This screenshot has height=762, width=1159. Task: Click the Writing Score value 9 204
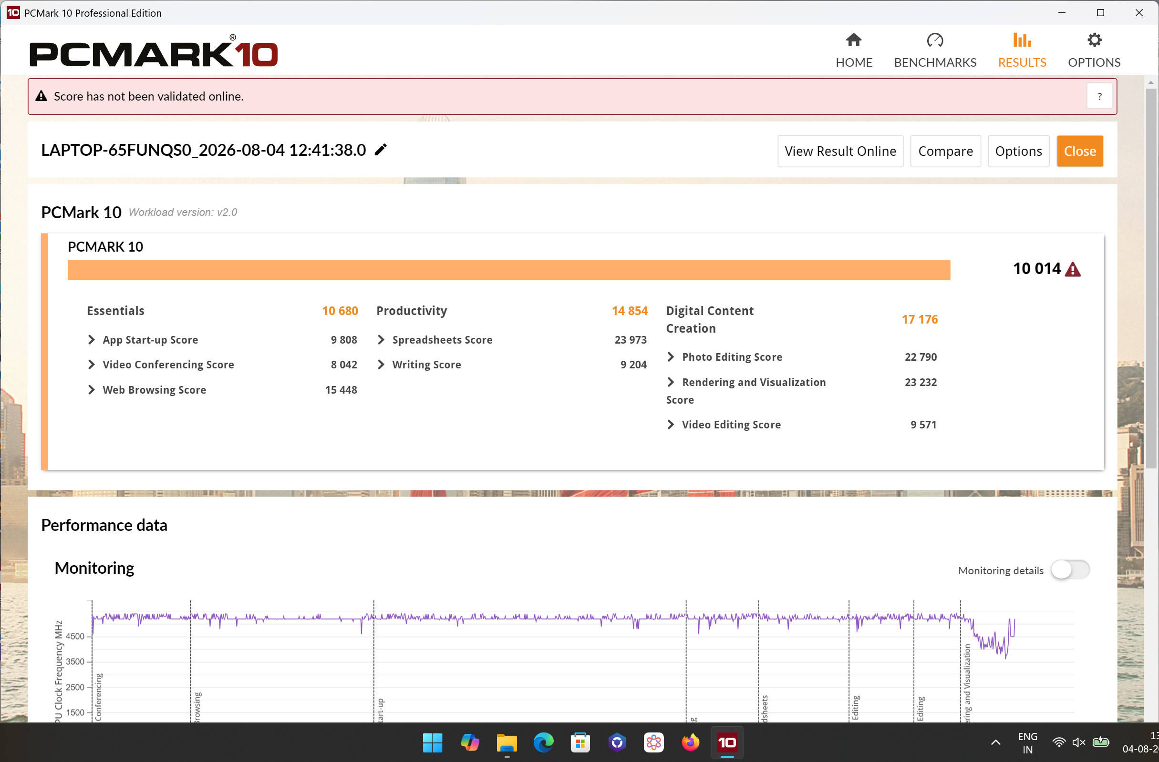[633, 365]
